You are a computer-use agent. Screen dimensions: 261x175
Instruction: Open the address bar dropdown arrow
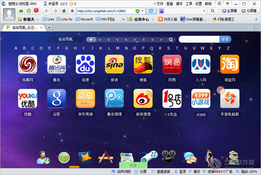coord(143,11)
